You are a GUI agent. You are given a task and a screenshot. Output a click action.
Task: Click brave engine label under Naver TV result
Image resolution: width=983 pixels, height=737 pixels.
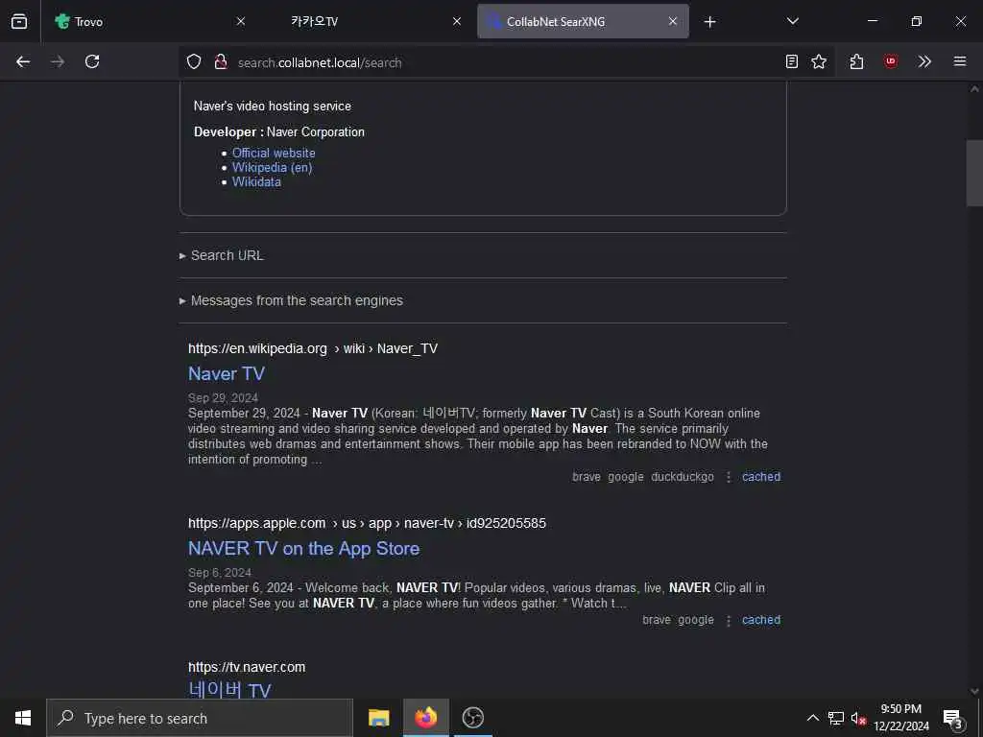click(x=587, y=477)
